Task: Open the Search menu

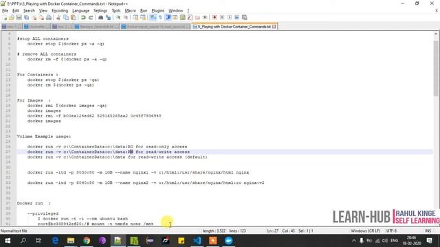Action: tap(29, 11)
